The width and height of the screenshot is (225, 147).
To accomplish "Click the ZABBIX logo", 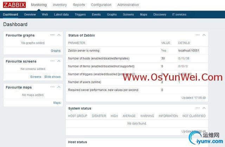I will pyautogui.click(x=14, y=5).
